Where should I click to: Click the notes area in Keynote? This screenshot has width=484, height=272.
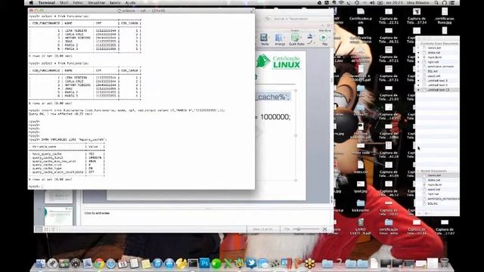click(x=206, y=218)
